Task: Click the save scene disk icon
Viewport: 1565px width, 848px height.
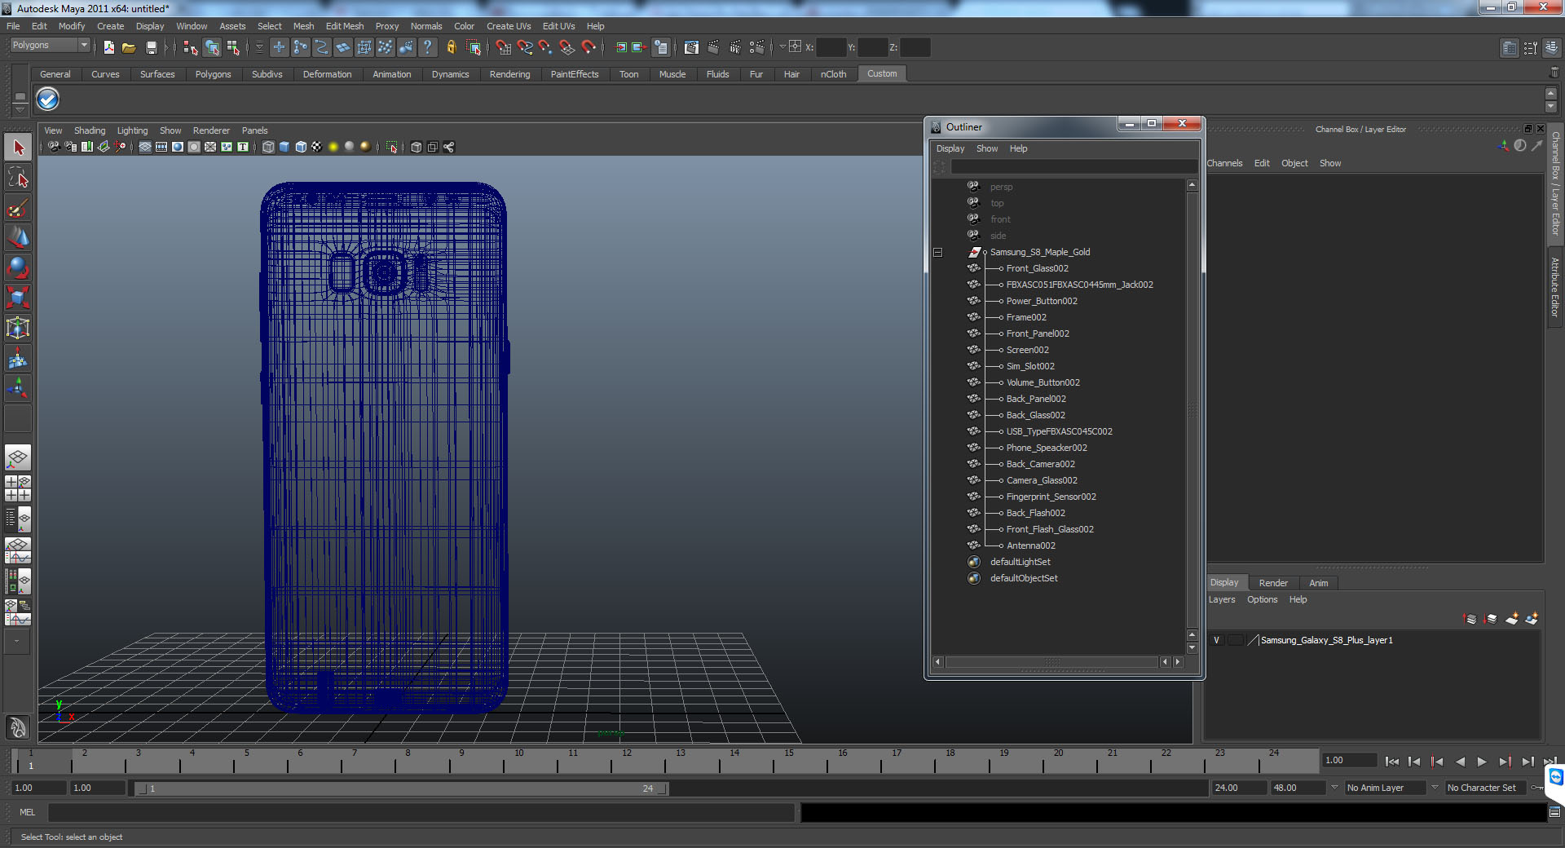Action: click(151, 47)
